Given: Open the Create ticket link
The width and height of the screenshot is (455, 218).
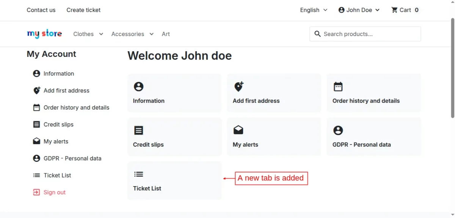Looking at the screenshot, I should [83, 10].
